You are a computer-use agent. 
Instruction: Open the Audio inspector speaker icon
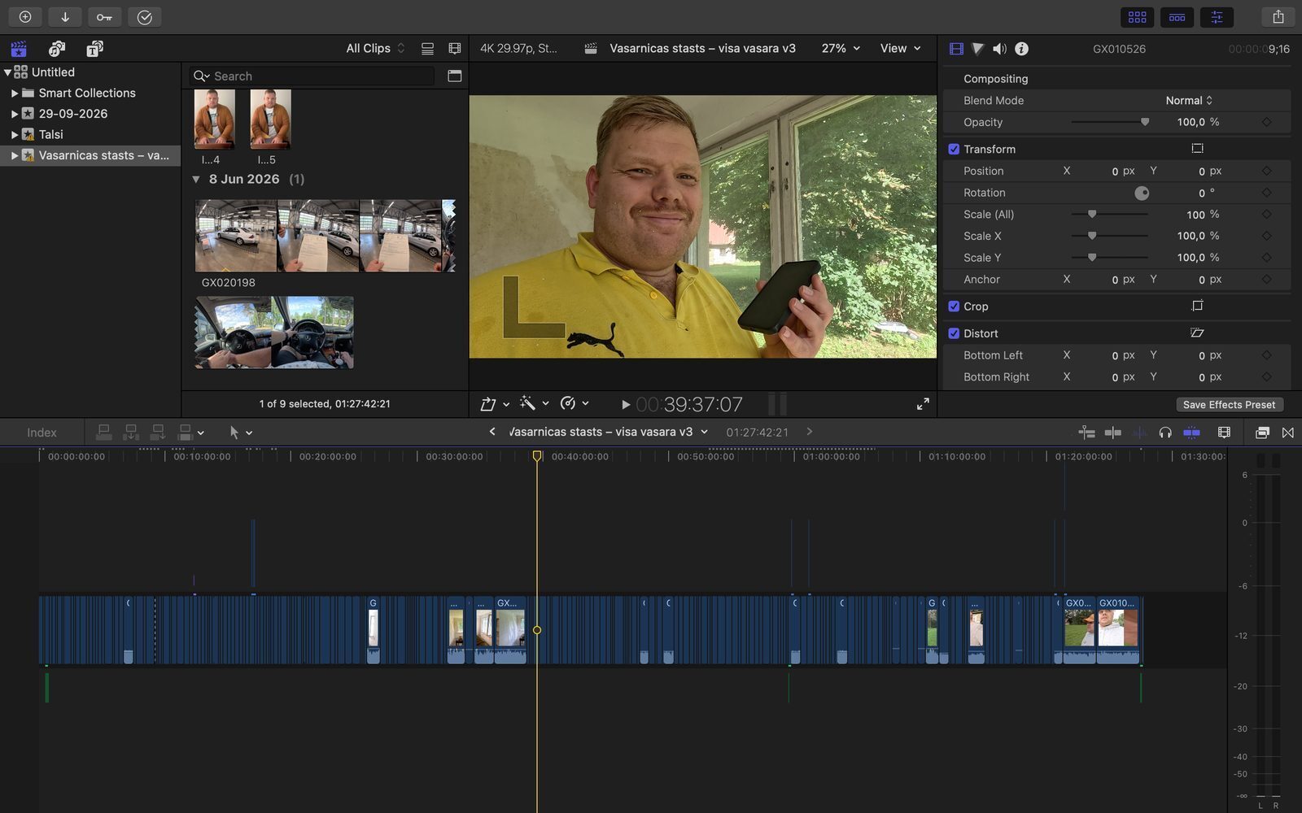pyautogui.click(x=999, y=49)
